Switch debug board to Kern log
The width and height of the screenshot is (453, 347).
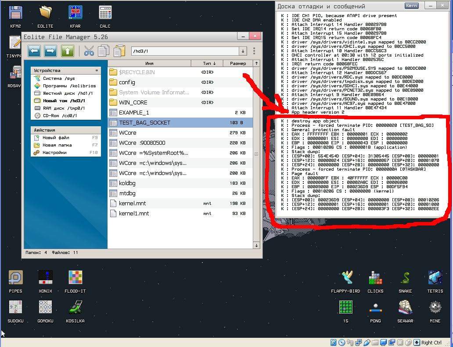tap(411, 6)
